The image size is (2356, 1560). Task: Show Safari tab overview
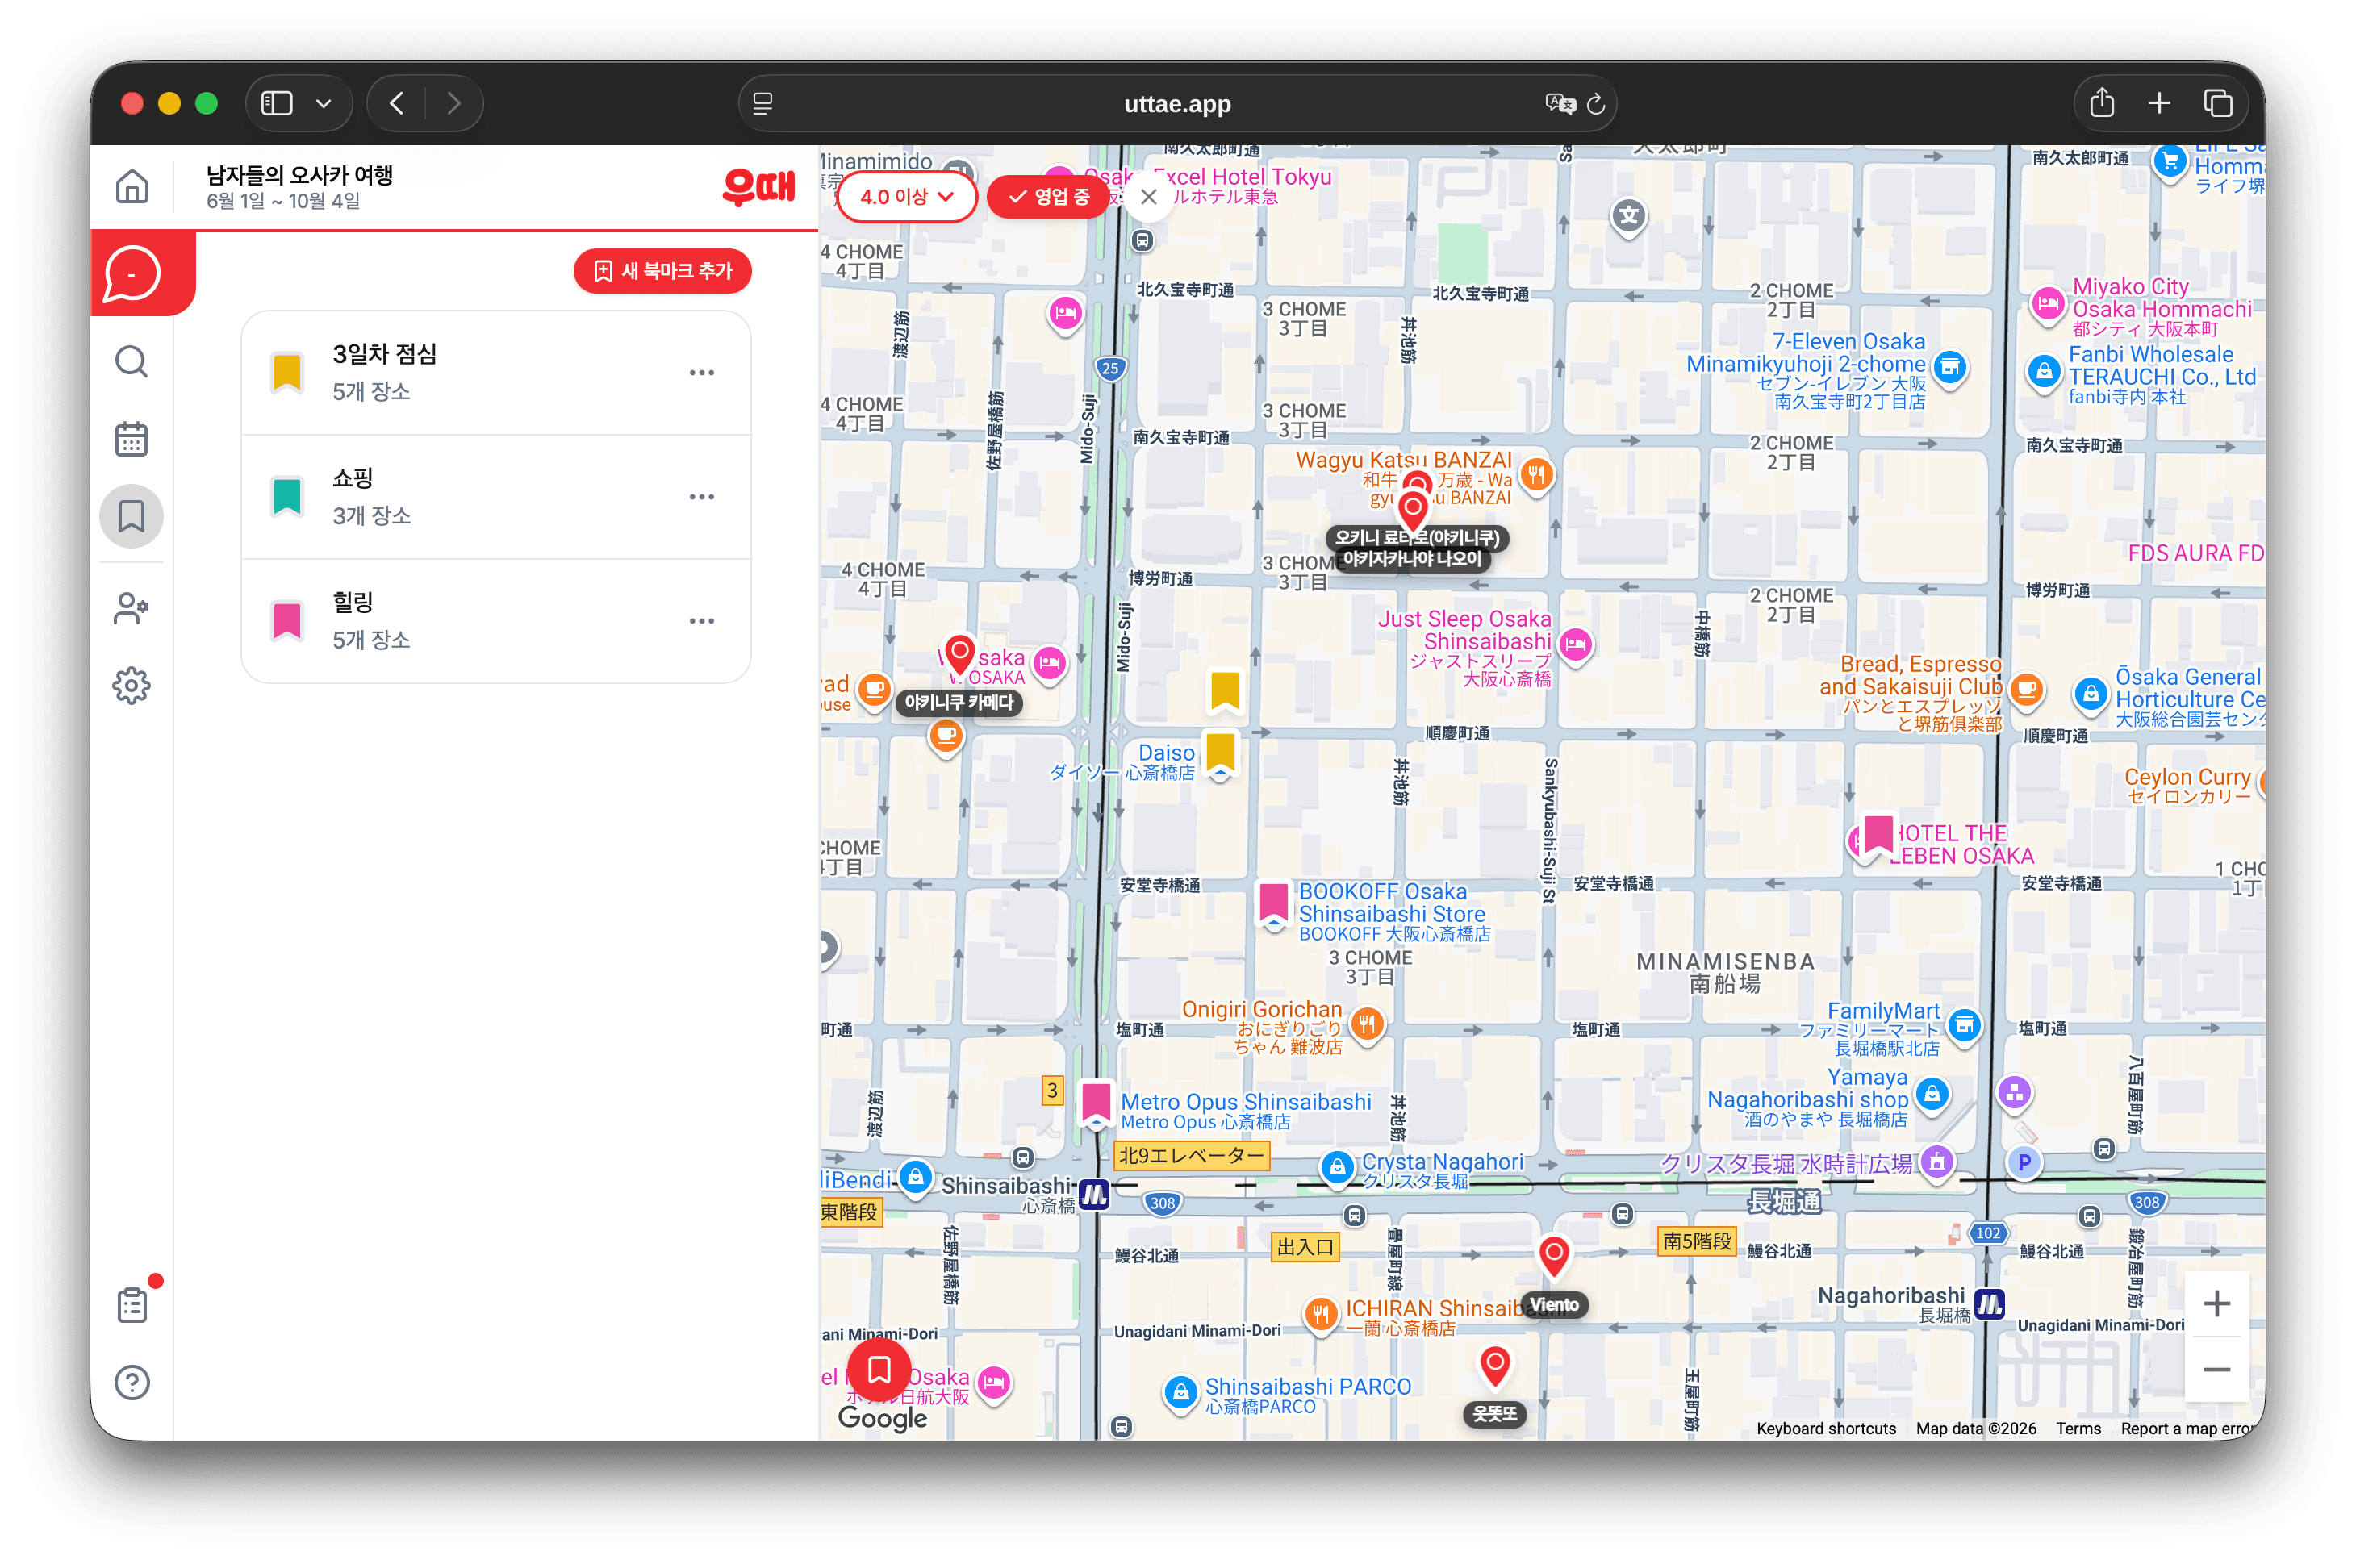tap(2218, 103)
